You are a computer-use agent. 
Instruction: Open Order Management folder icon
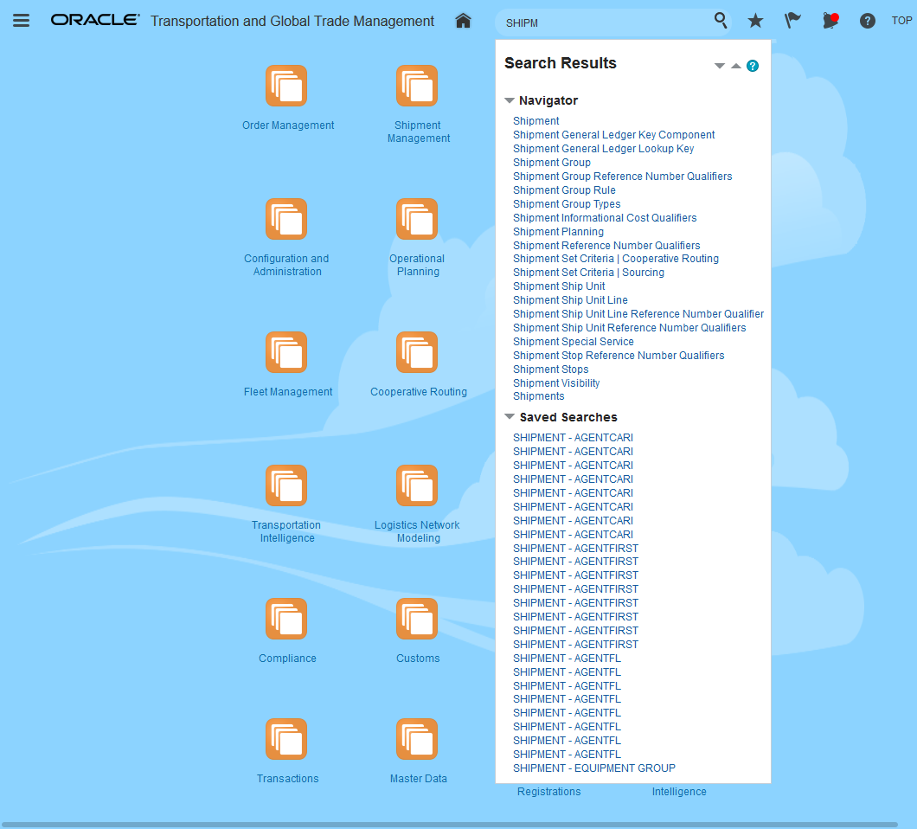286,86
